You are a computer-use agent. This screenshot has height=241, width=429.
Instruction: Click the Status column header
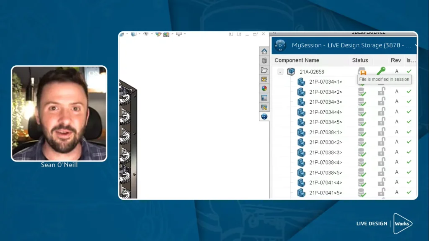pyautogui.click(x=360, y=60)
